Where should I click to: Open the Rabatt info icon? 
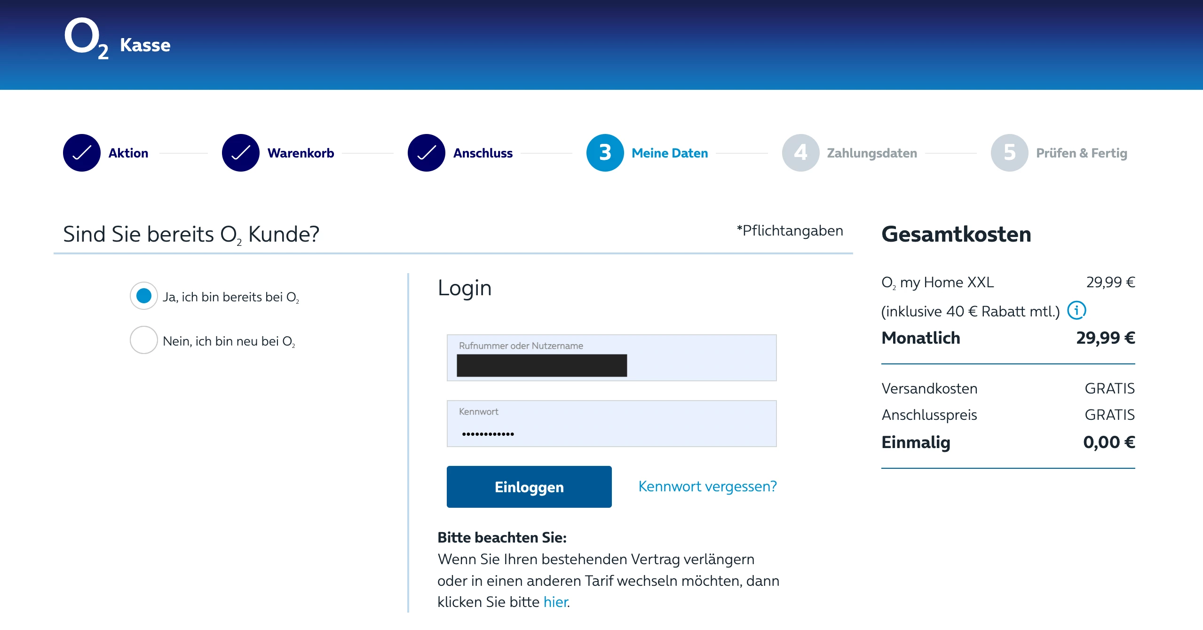pos(1076,310)
